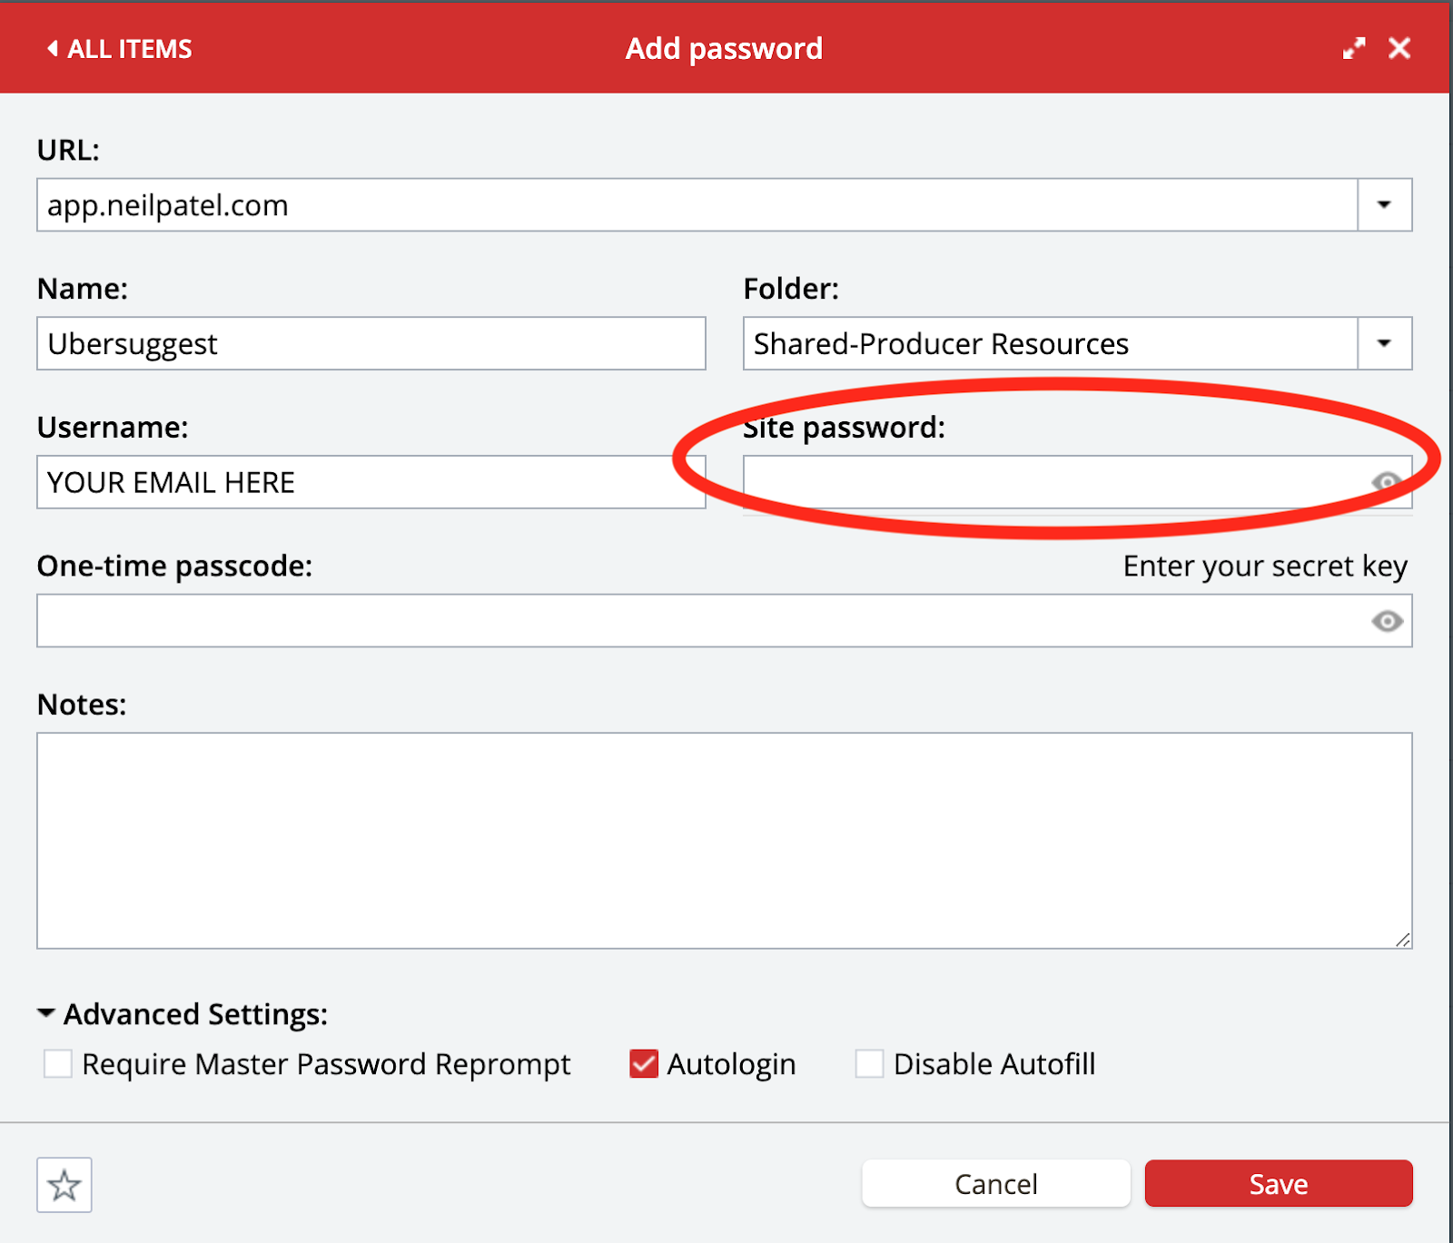Viewport: 1453px width, 1243px height.
Task: Check the Disable Autofill option
Action: click(869, 1063)
